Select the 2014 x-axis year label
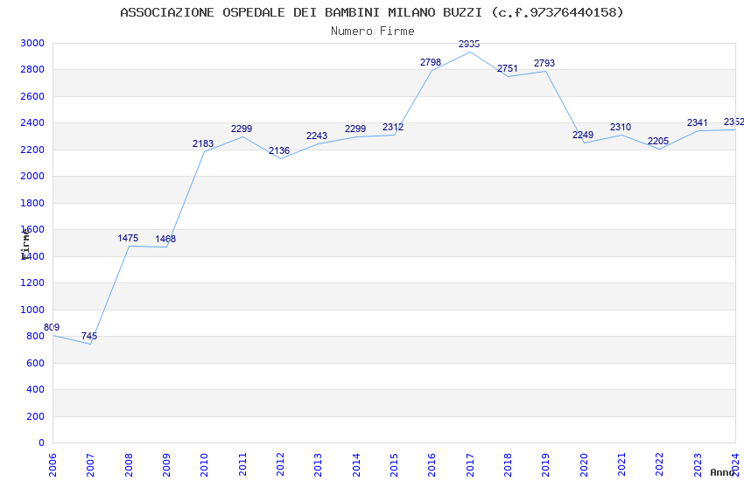 (356, 465)
